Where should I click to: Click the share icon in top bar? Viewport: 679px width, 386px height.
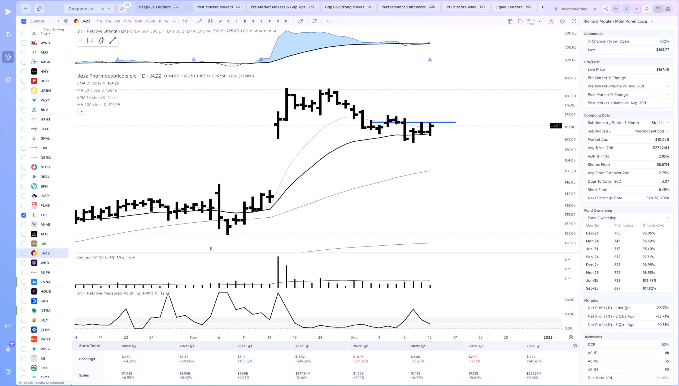606,9
